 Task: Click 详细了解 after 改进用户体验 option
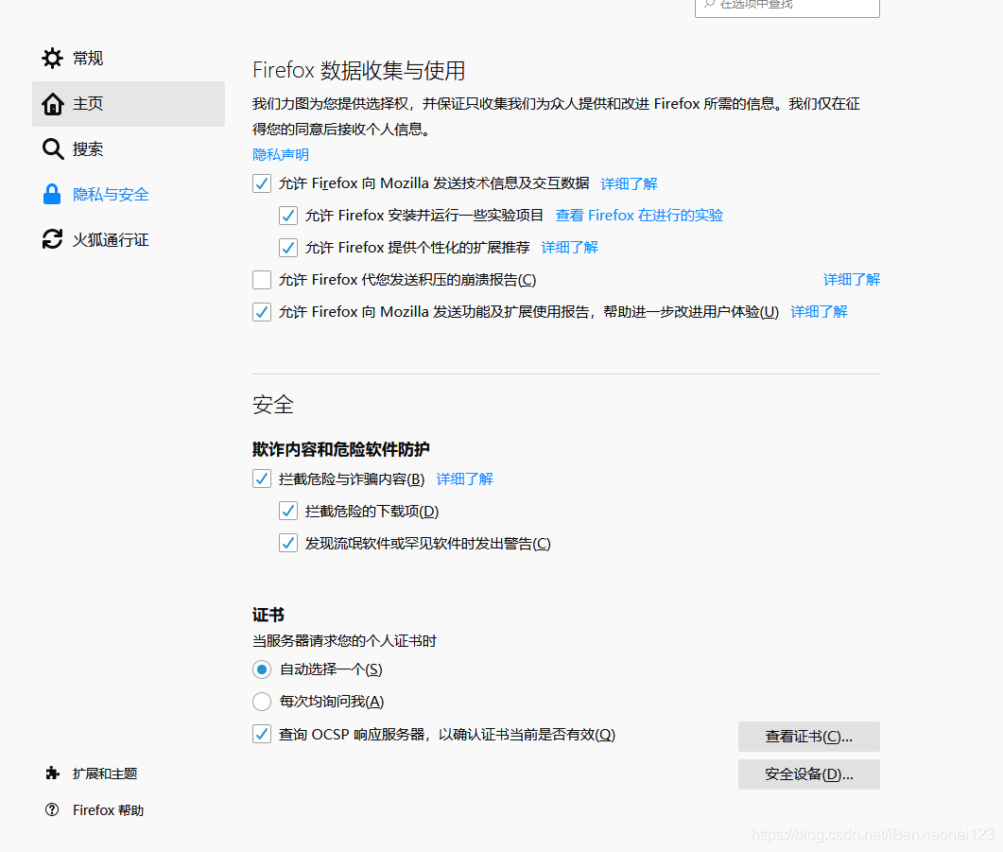click(x=819, y=311)
